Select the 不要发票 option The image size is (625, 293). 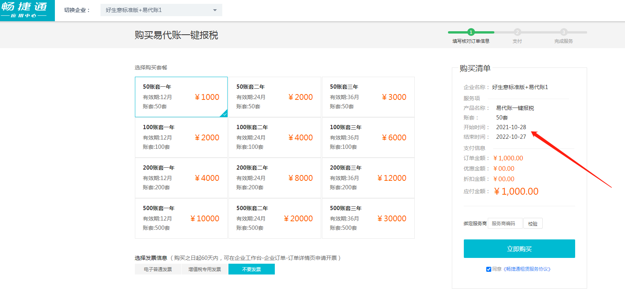click(251, 269)
